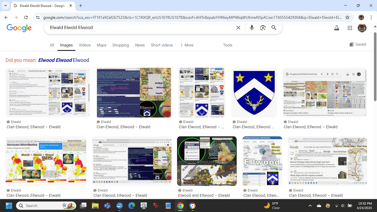
Task: Open the blue shield coat of arms image
Action: coord(254,93)
